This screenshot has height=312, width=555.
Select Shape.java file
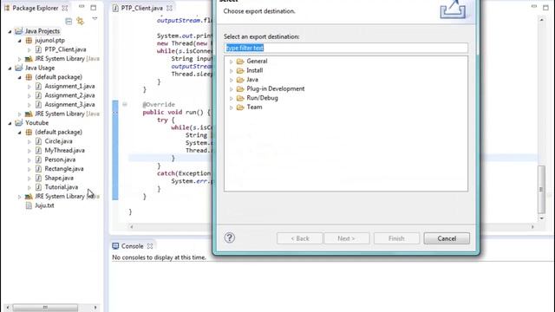[59, 178]
